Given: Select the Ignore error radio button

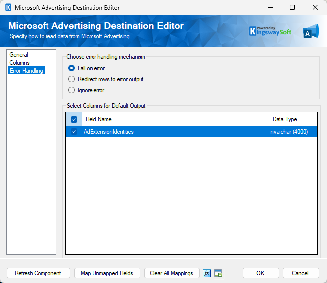Looking at the screenshot, I should [x=72, y=90].
